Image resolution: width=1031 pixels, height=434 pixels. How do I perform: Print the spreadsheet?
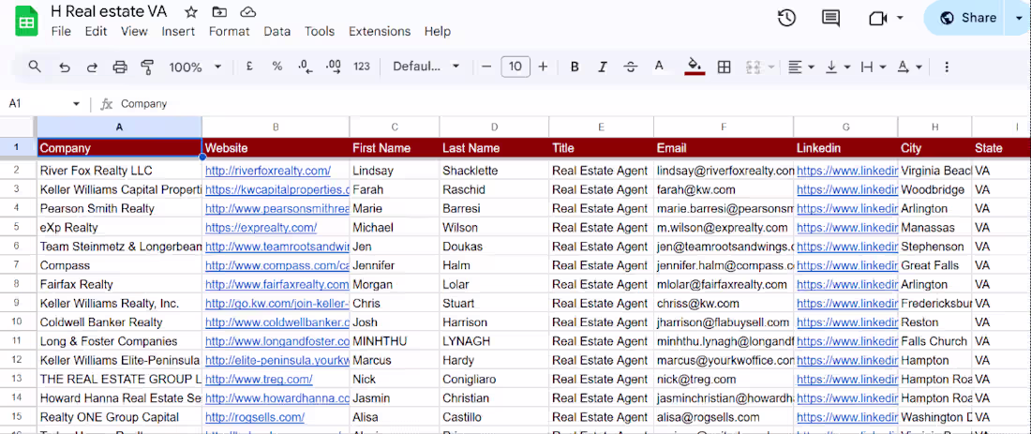[120, 67]
